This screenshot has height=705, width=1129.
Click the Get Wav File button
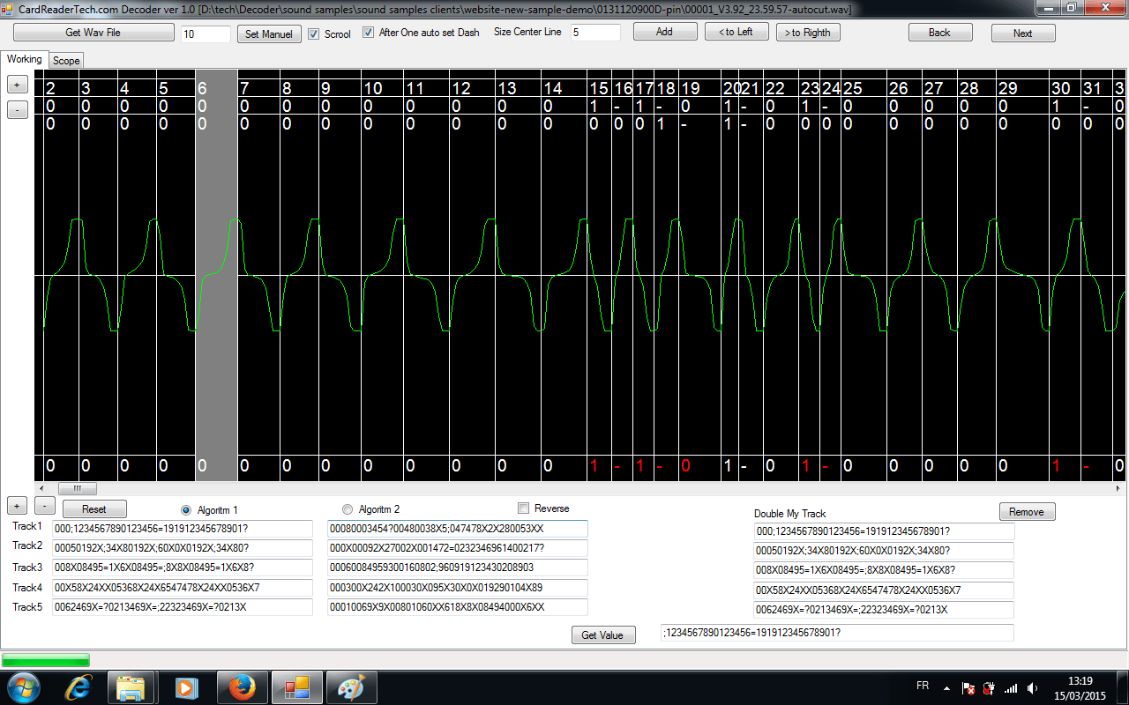(x=93, y=32)
